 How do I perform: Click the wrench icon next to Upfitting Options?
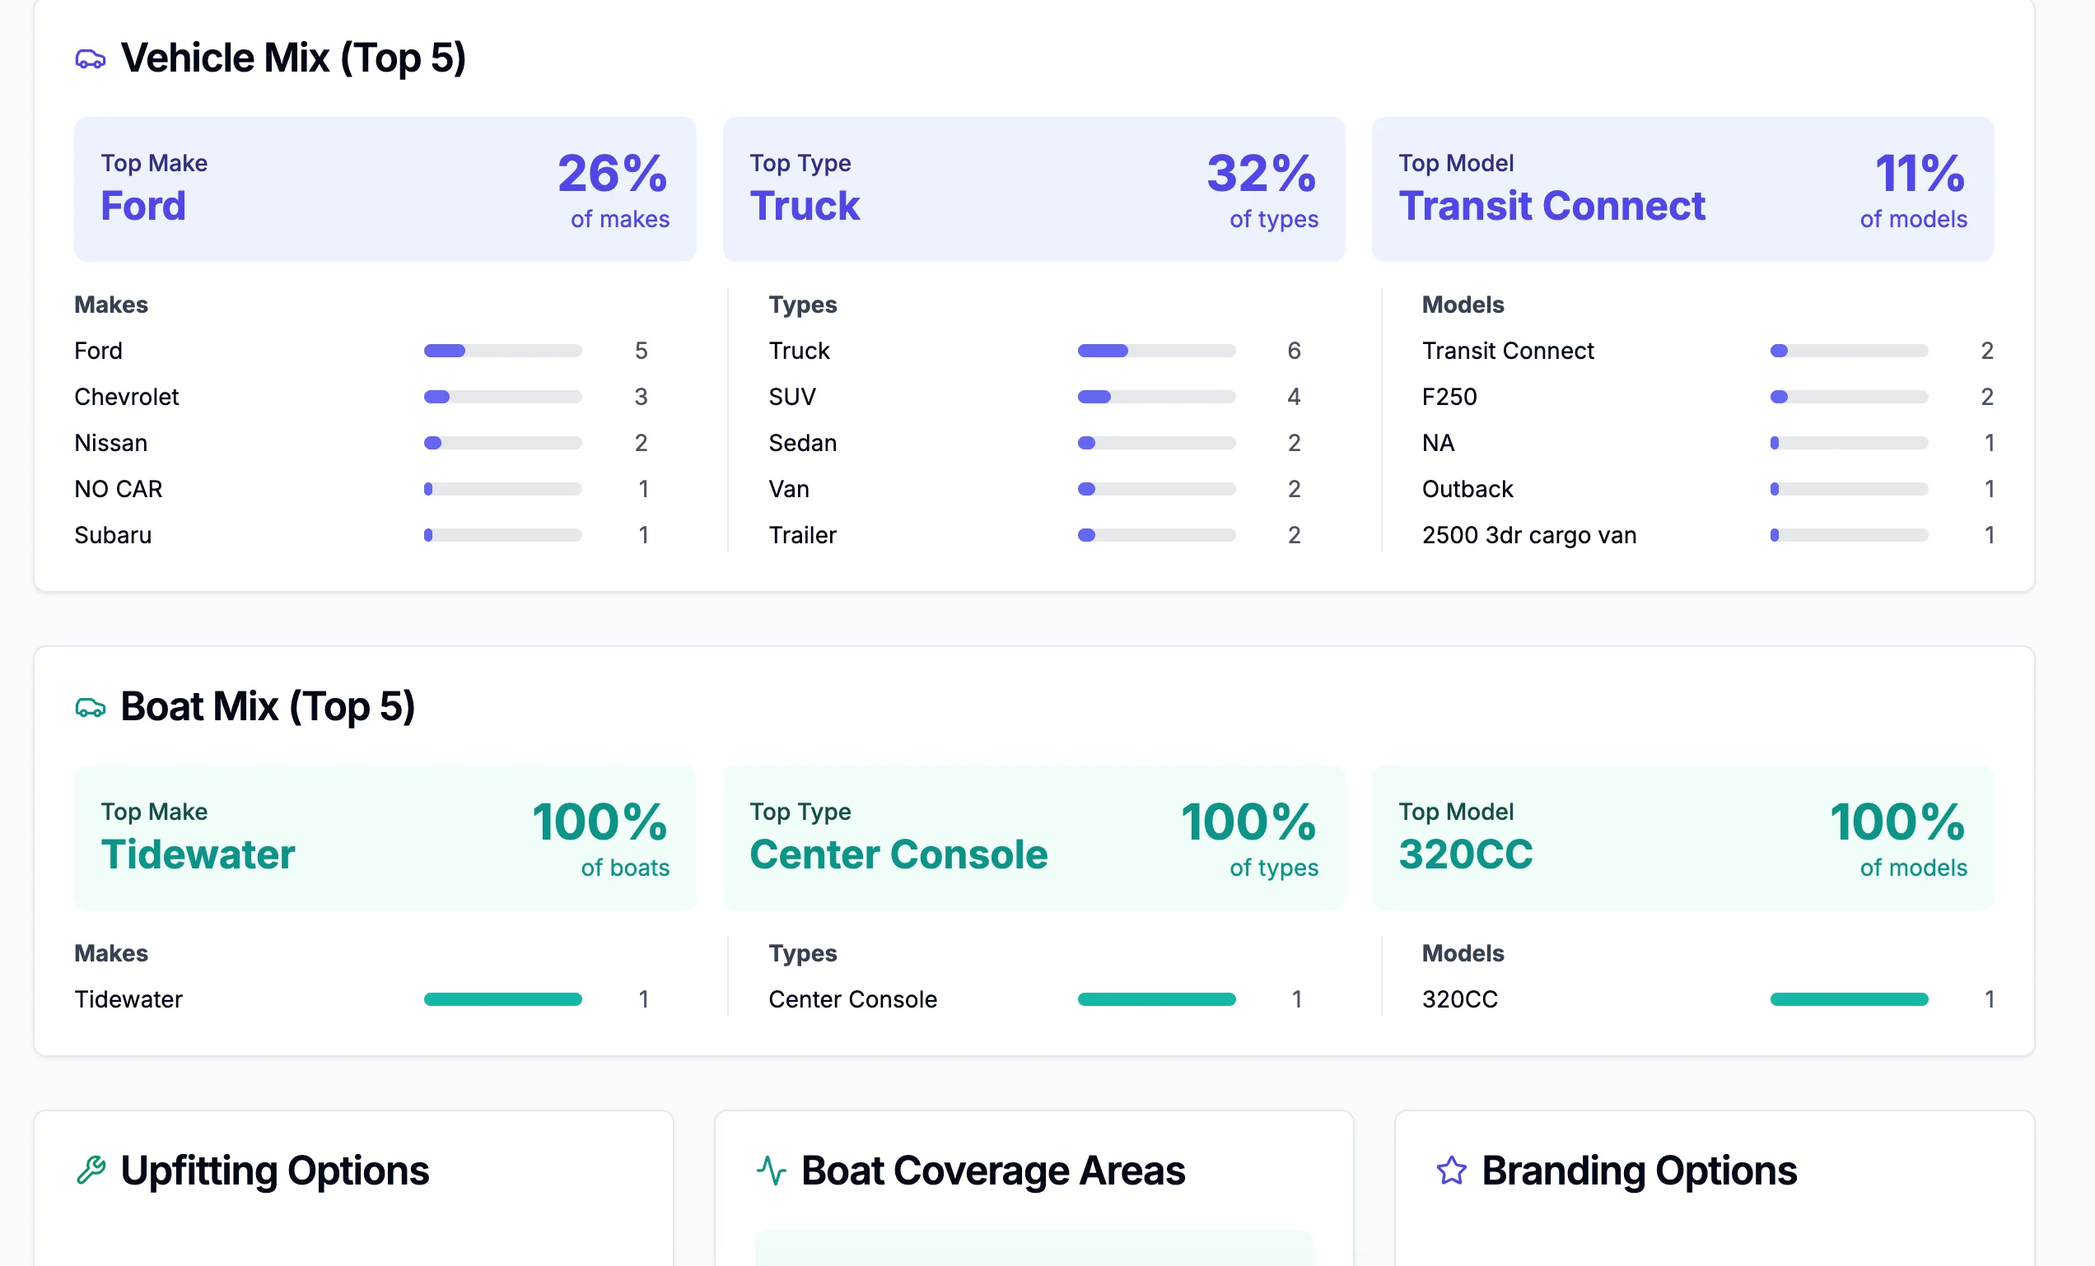(90, 1171)
